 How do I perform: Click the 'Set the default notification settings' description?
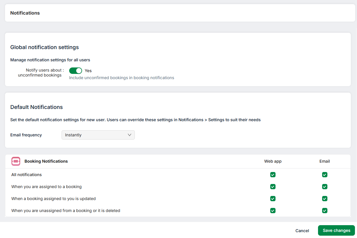135,120
